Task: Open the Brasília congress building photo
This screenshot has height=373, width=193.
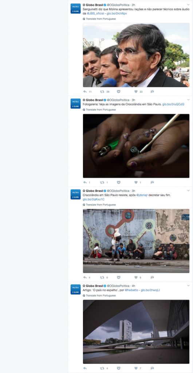Action: click(136, 331)
